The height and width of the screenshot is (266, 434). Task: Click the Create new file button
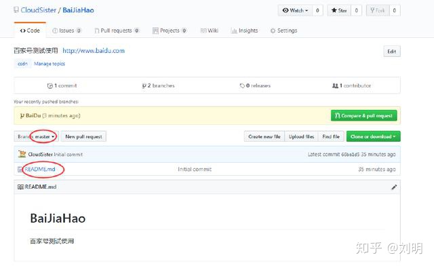click(x=264, y=136)
